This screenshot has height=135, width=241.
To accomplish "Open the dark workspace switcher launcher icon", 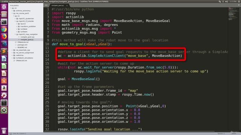I will tap(4, 103).
